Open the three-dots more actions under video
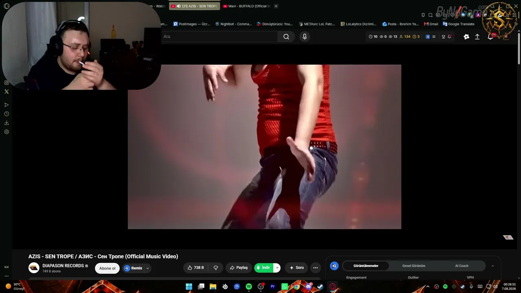The width and height of the screenshot is (521, 293). pos(315,268)
